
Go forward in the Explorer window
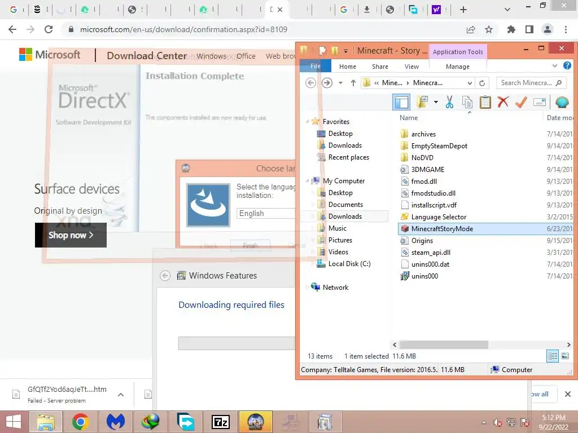(x=327, y=83)
